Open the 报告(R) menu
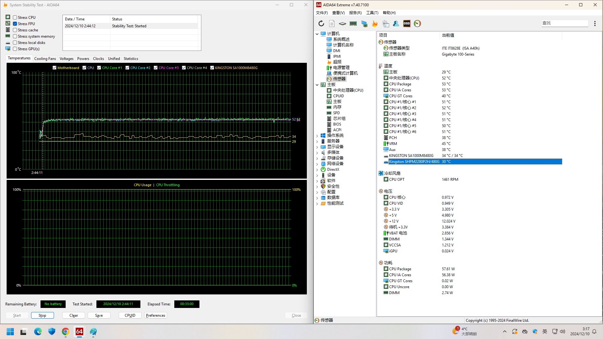 pyautogui.click(x=355, y=13)
